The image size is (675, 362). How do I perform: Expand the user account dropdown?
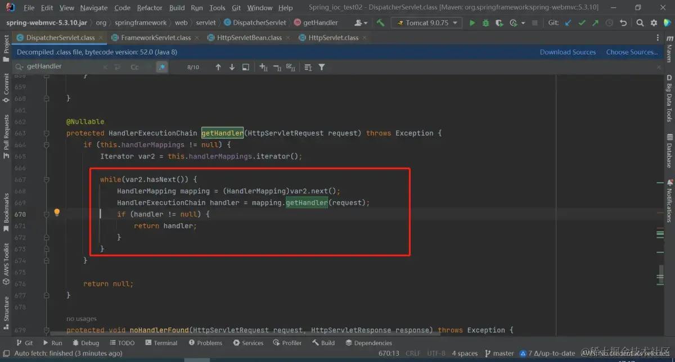[x=361, y=22]
